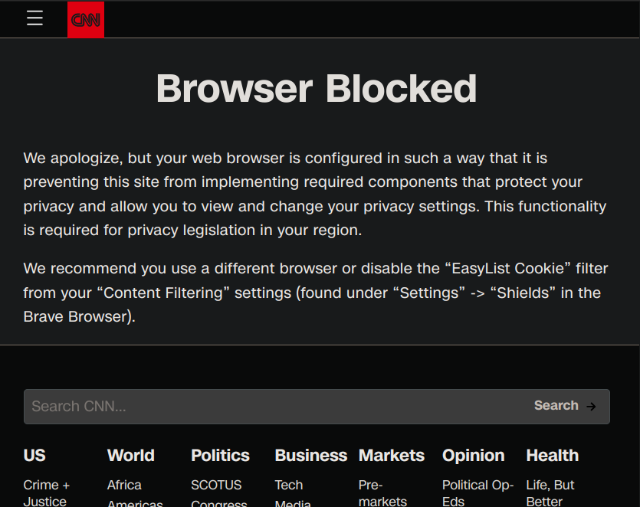Visit the Political Op-Eds link
The image size is (640, 507).
pos(478,493)
